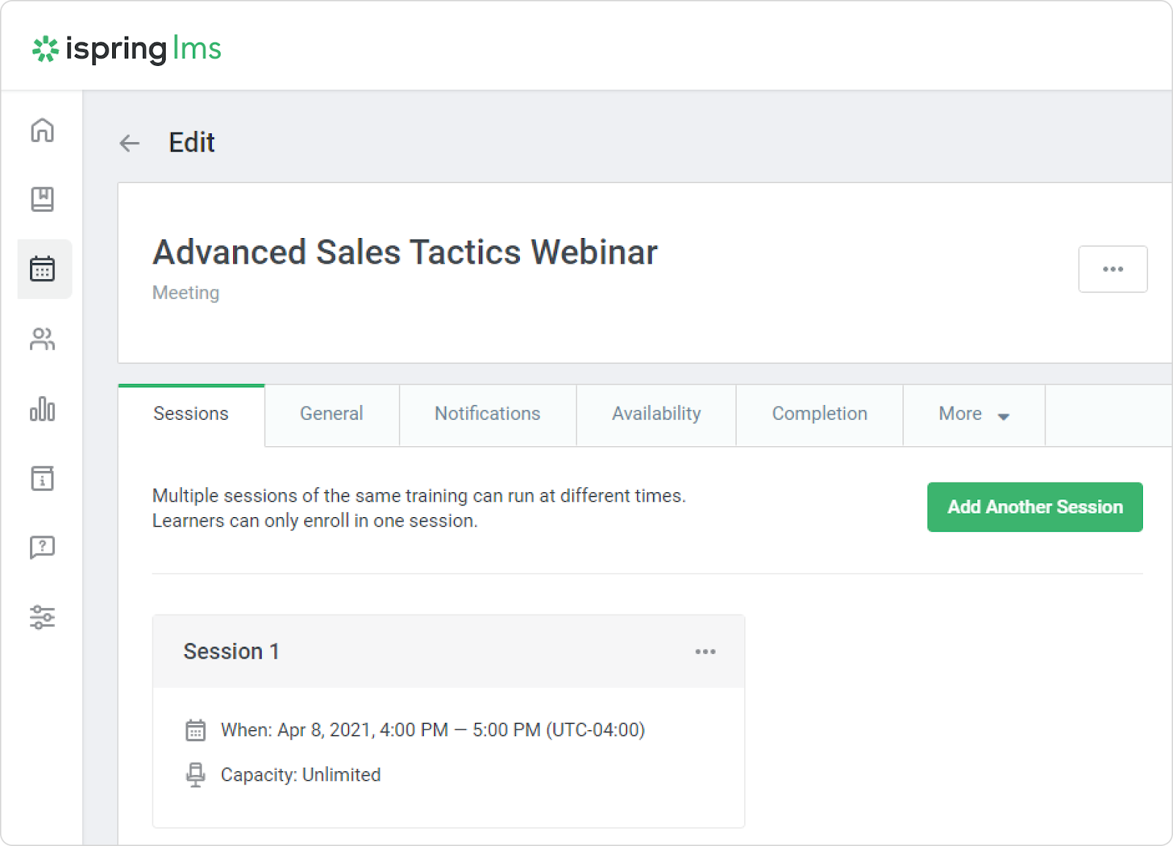Click the Add Another Session button
Viewport: 1173px width, 846px height.
pos(1034,507)
